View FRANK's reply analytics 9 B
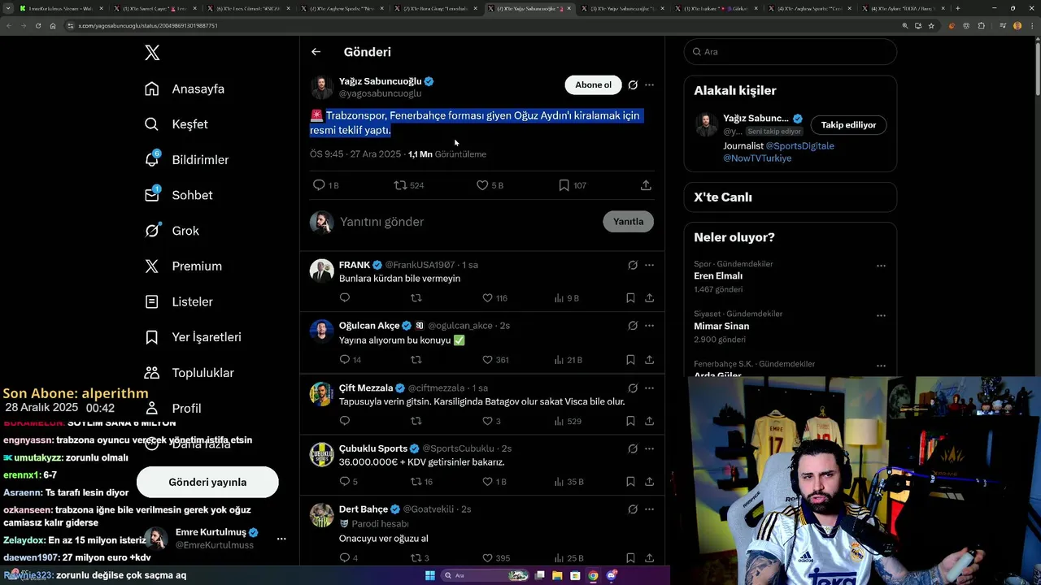The image size is (1041, 585). click(566, 298)
